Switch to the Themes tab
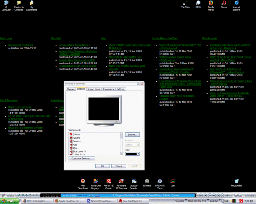The height and width of the screenshot is (204, 256). point(71,89)
